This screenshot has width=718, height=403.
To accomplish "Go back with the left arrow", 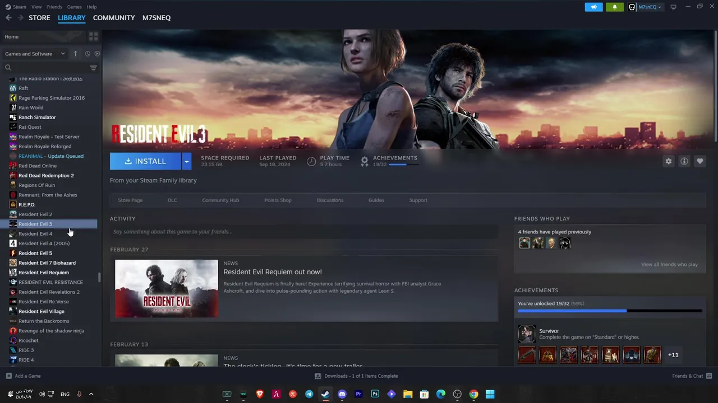I will (x=8, y=18).
